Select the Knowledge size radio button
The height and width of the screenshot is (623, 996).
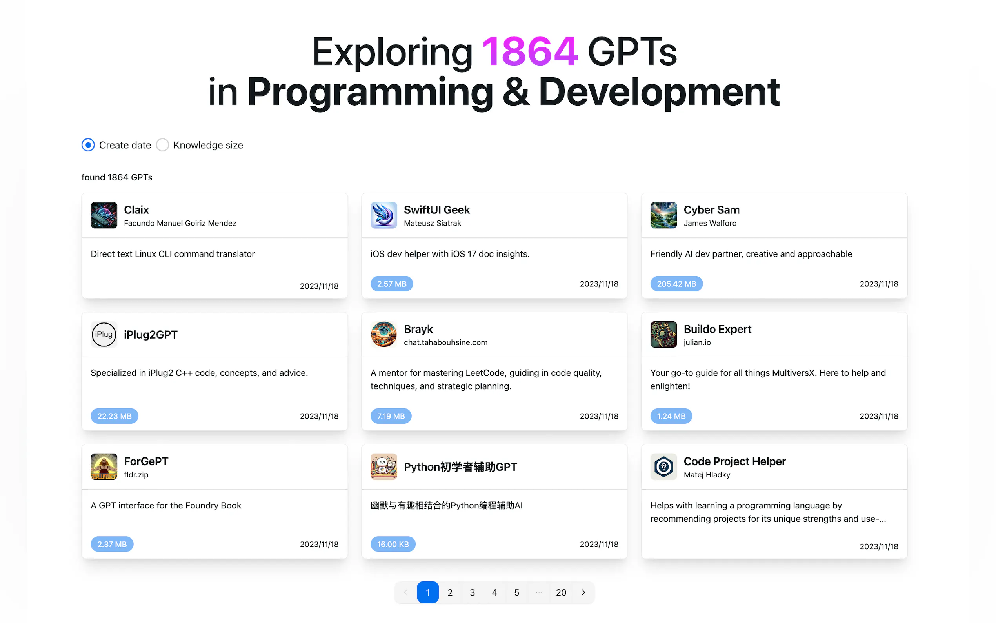coord(163,145)
